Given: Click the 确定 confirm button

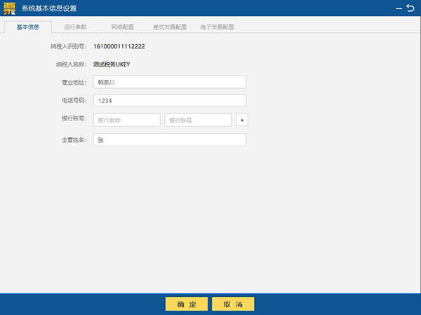Looking at the screenshot, I should point(187,304).
